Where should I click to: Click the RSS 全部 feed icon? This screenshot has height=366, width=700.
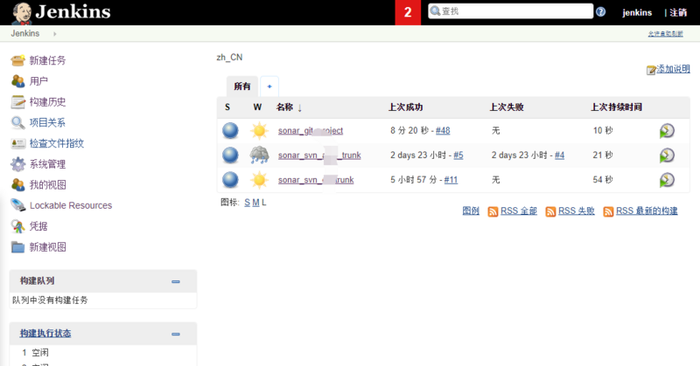coord(493,211)
